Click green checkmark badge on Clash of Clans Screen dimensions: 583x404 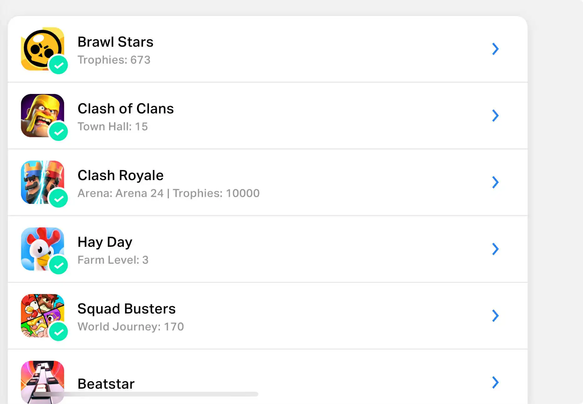pos(58,132)
